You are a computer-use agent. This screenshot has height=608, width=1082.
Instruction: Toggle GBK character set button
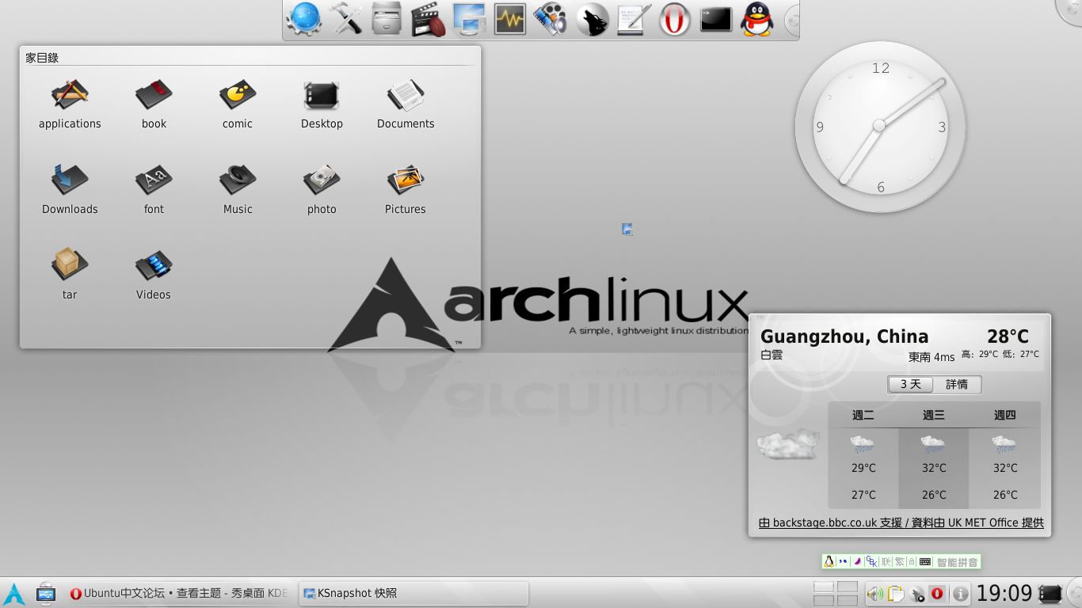pos(872,562)
